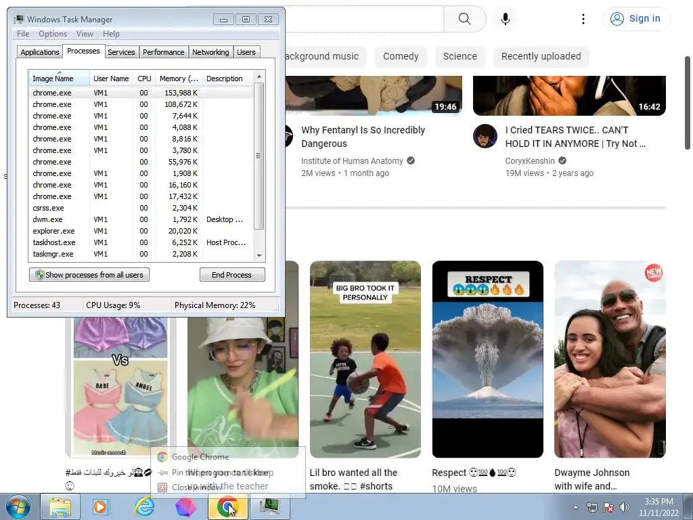The height and width of the screenshot is (520, 693).
Task: Select Recently uploaded filter chip
Action: [x=541, y=56]
